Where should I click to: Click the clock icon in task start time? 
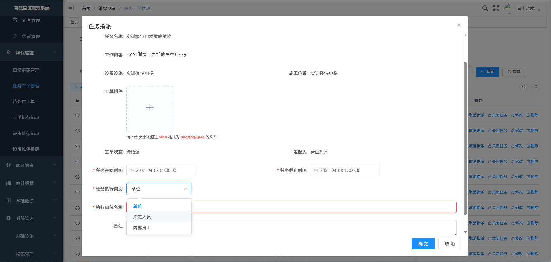[x=132, y=171]
